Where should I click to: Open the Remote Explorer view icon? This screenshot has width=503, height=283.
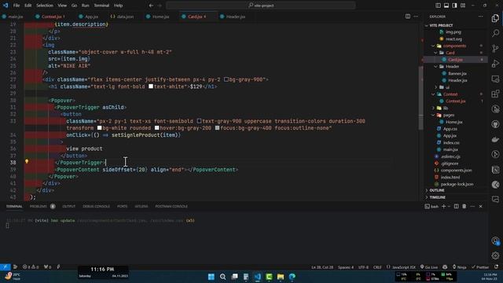495,79
